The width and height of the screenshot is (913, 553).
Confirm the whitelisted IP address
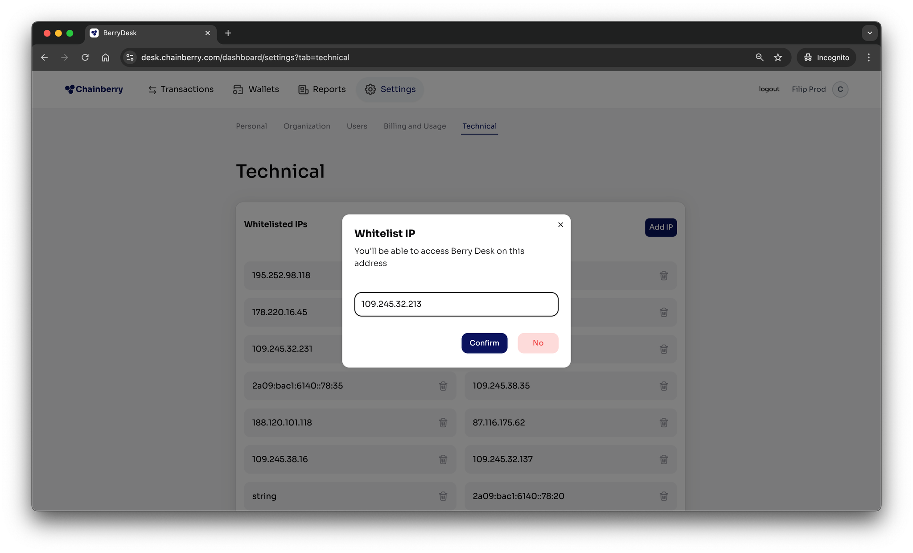pos(484,343)
